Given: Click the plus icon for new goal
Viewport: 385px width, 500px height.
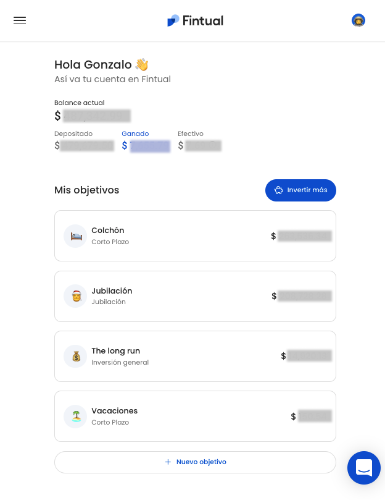Looking at the screenshot, I should coord(168,462).
